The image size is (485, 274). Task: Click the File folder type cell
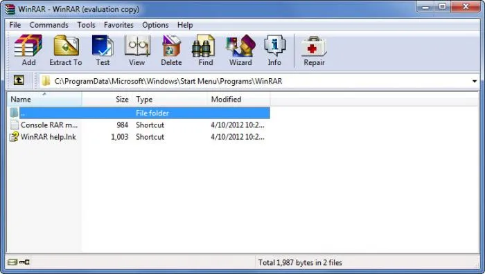152,113
